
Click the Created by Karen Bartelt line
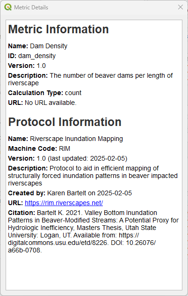pos(70,193)
